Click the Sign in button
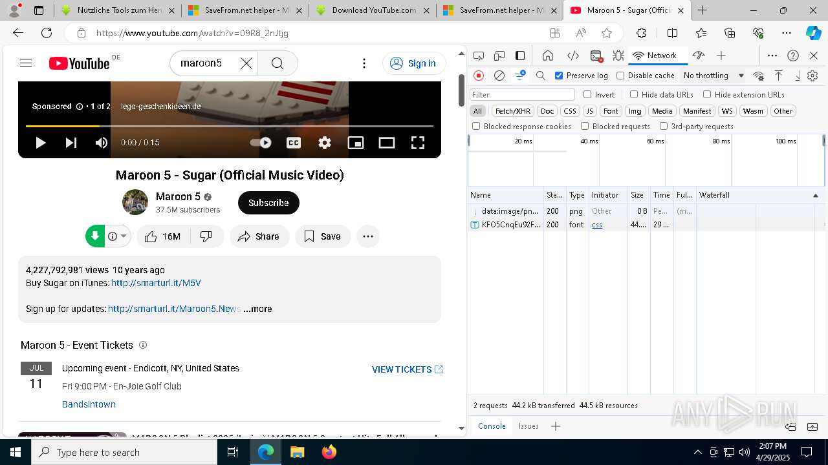828x465 pixels. pos(414,63)
